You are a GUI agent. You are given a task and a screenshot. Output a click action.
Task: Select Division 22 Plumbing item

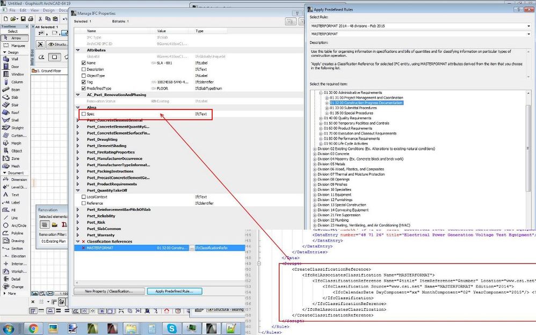pyautogui.click(x=333, y=221)
